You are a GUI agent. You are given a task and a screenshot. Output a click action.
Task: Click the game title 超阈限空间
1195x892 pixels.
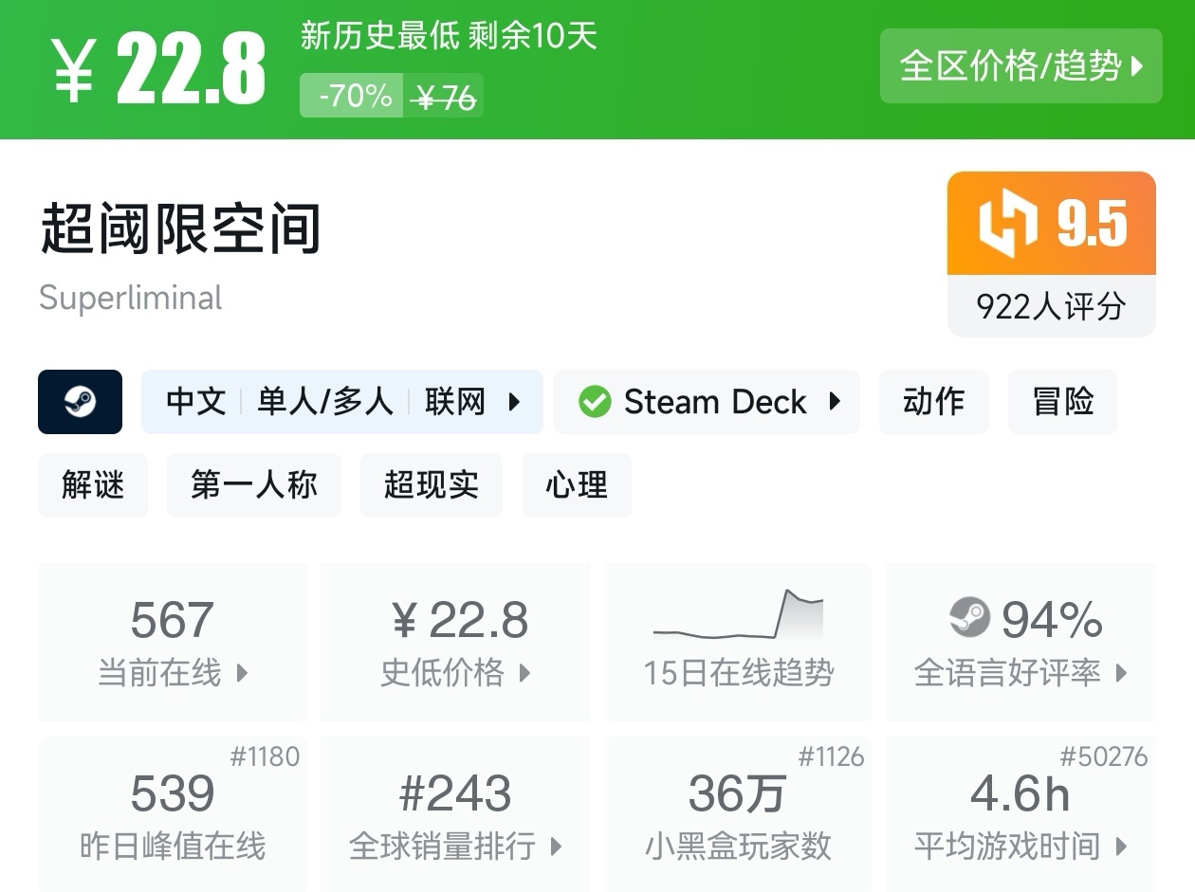click(181, 228)
